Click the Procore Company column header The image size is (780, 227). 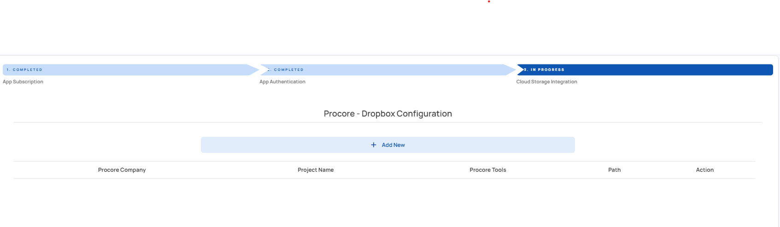point(122,170)
